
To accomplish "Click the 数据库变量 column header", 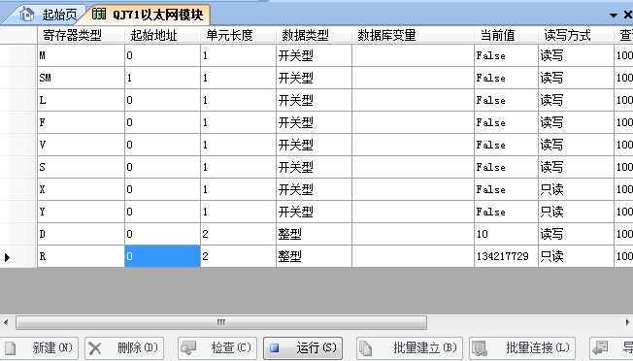I will tap(413, 35).
